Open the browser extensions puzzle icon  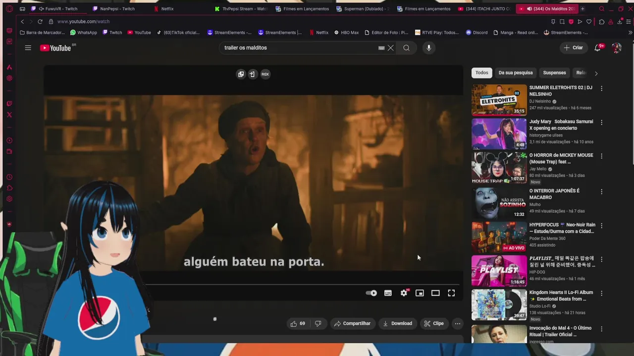(601, 22)
